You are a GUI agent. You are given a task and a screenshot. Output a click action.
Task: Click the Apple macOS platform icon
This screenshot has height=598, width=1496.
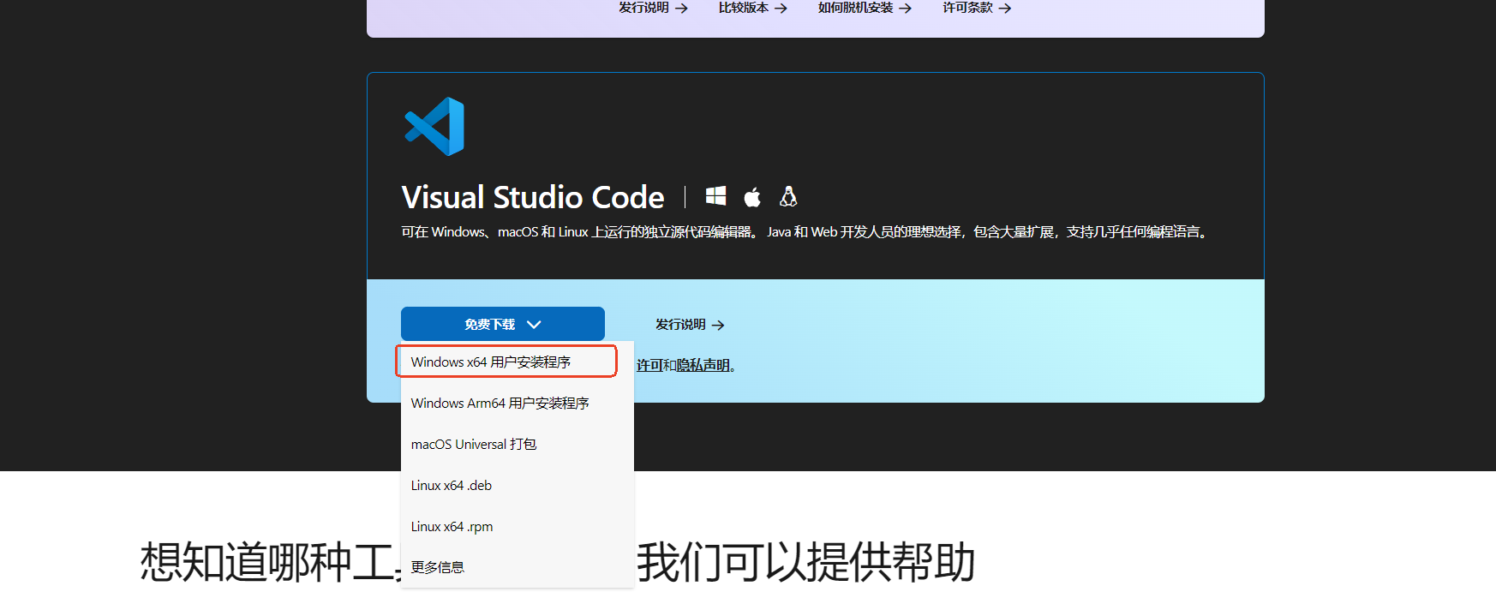pyautogui.click(x=752, y=197)
